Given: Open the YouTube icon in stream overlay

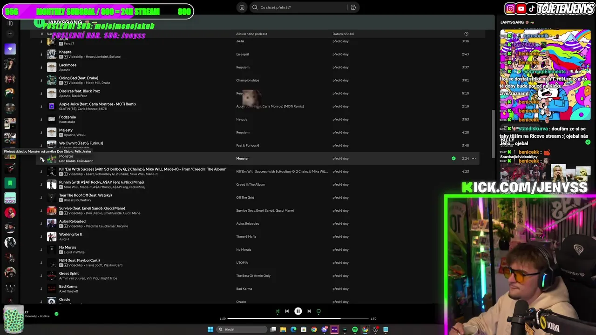Looking at the screenshot, I should pyautogui.click(x=521, y=8).
